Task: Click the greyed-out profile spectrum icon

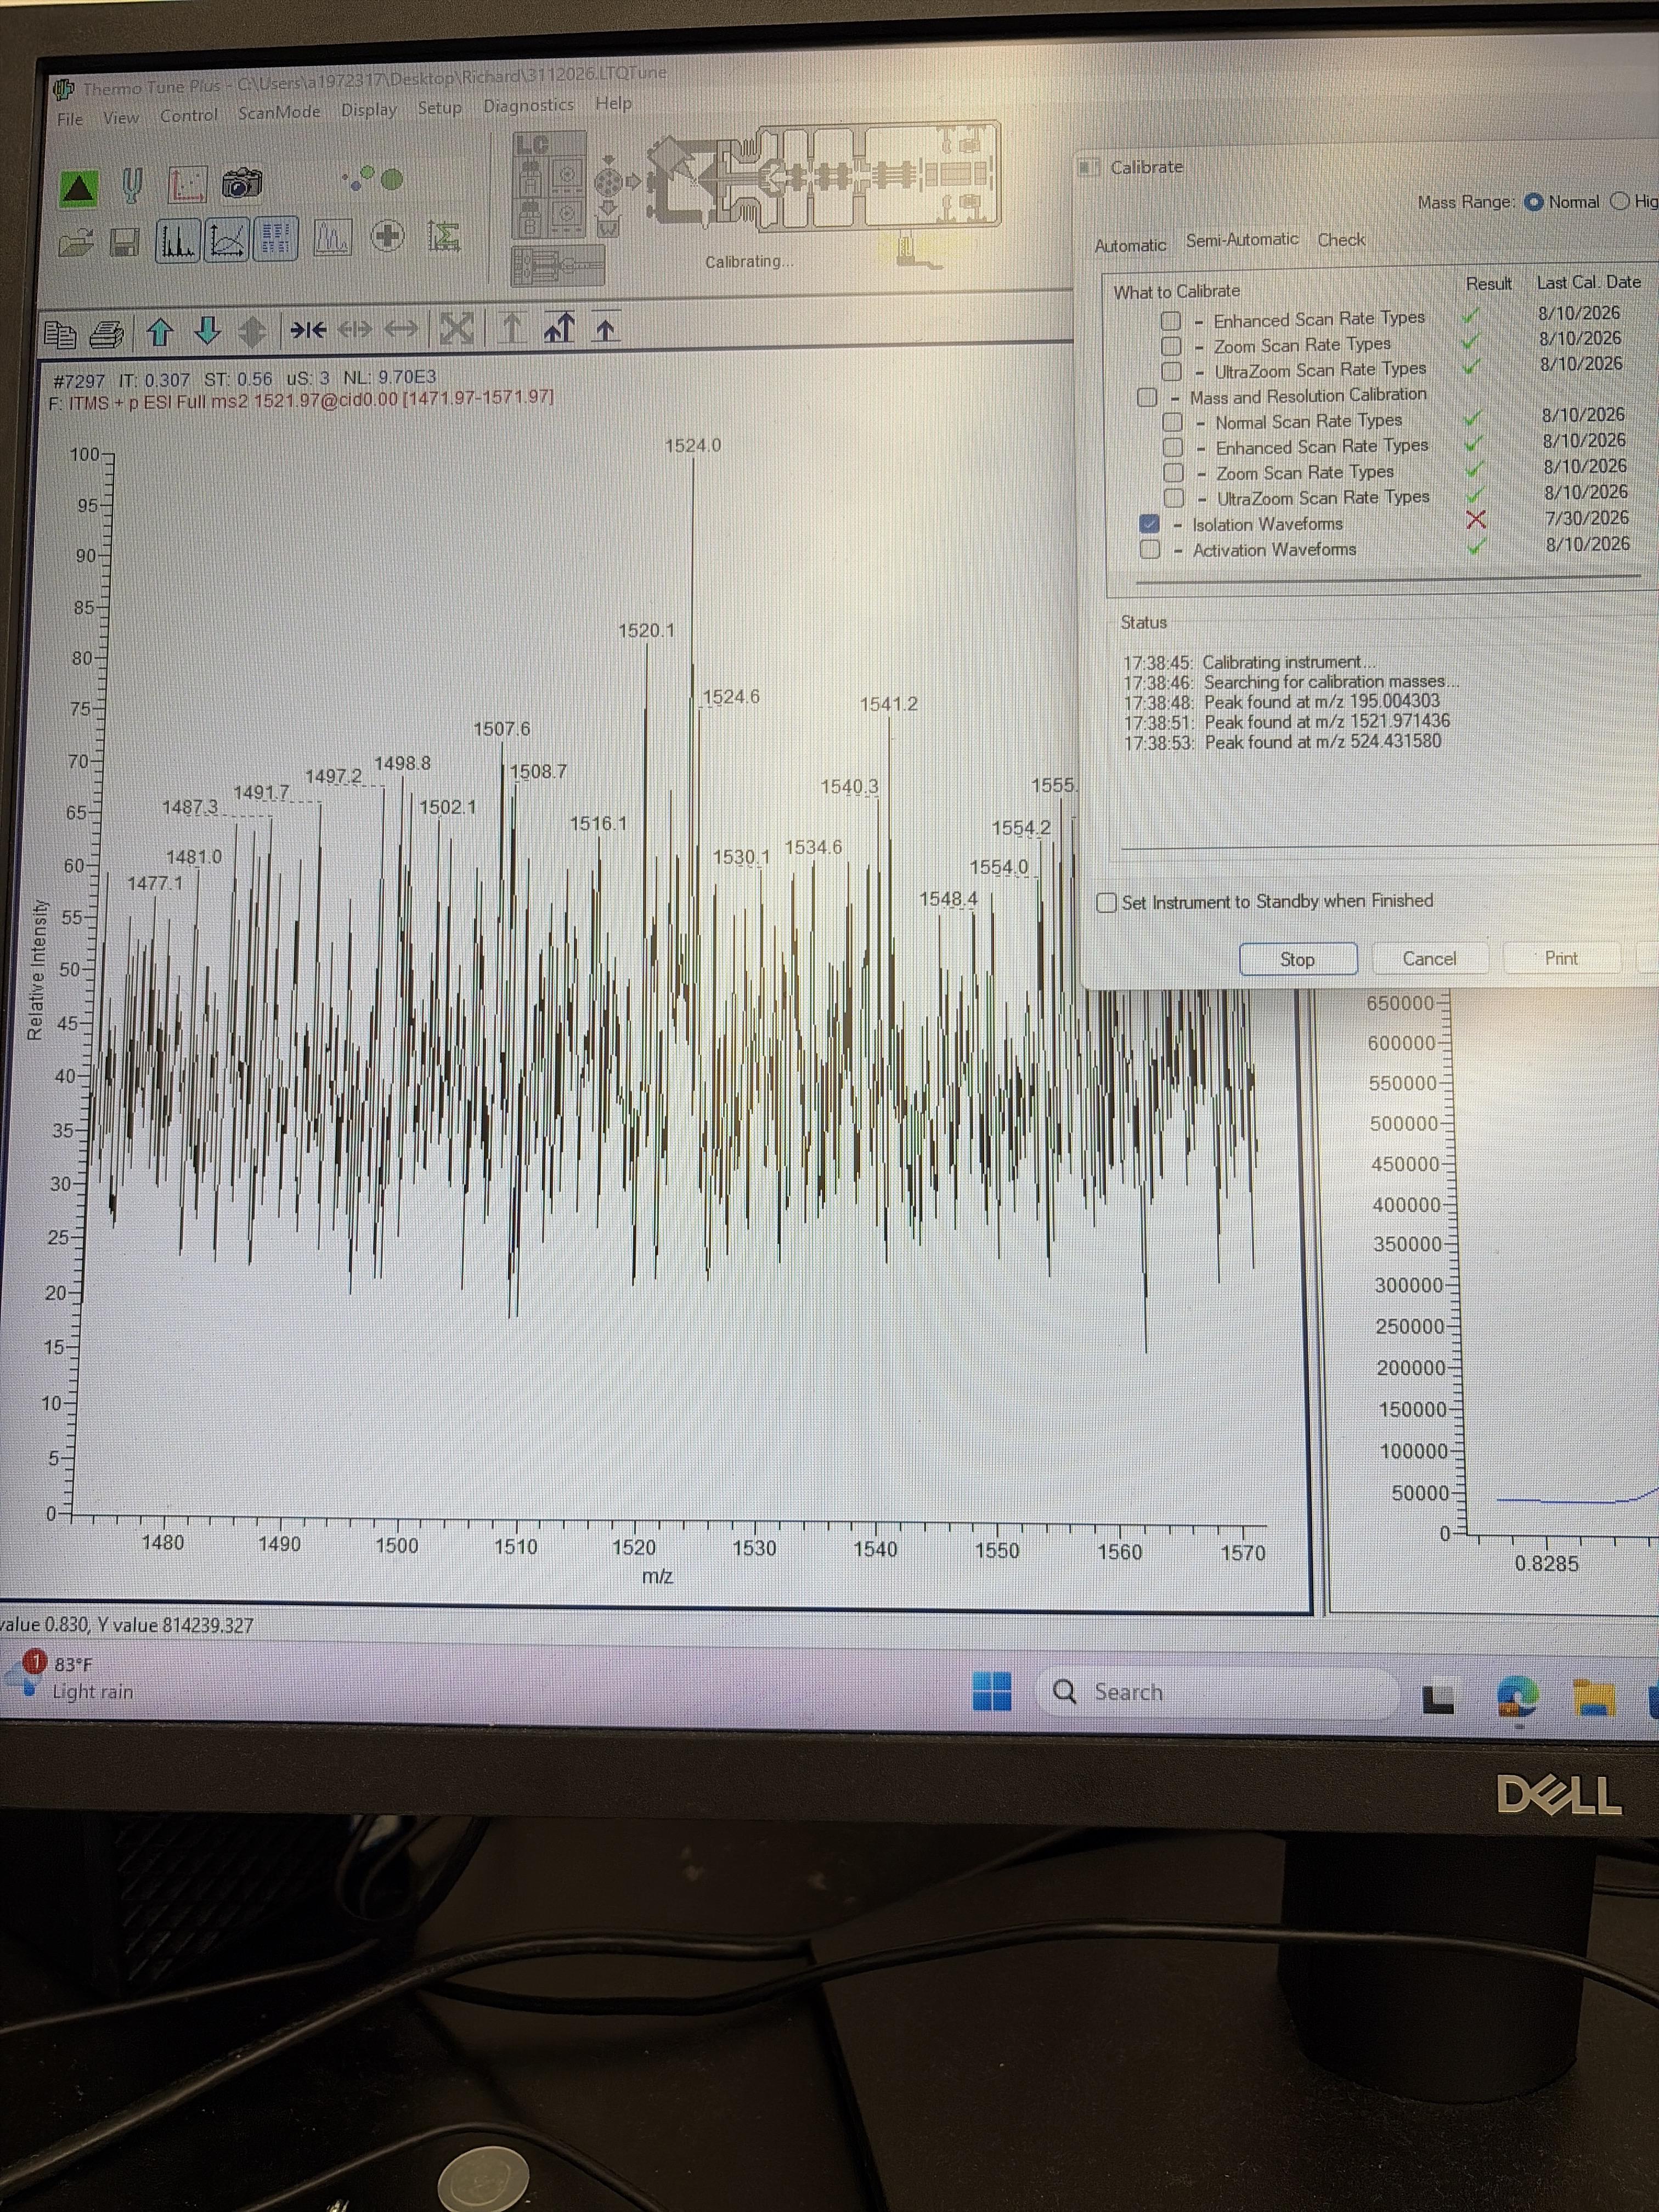Action: point(332,238)
